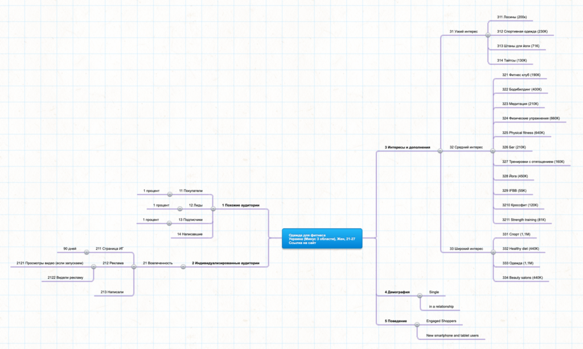Collapse the '212 Реклама' branch circle
The width and height of the screenshot is (583, 349).
coord(94,266)
